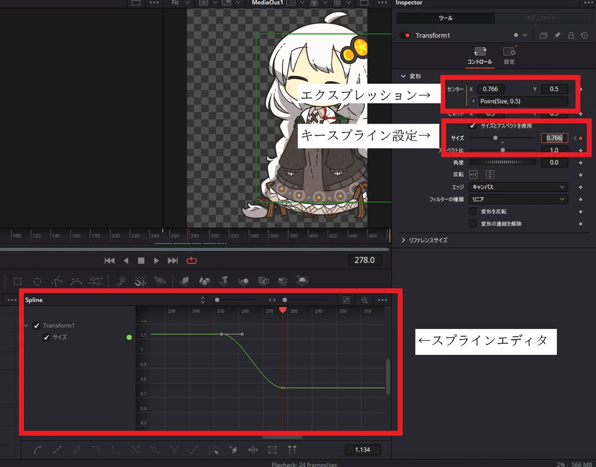Viewport: 596px width, 467px height.
Task: Reset Transform1 to default settings
Action: (585, 35)
